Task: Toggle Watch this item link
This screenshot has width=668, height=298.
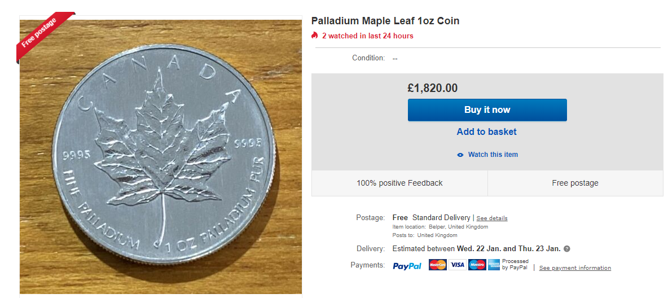Action: 493,155
